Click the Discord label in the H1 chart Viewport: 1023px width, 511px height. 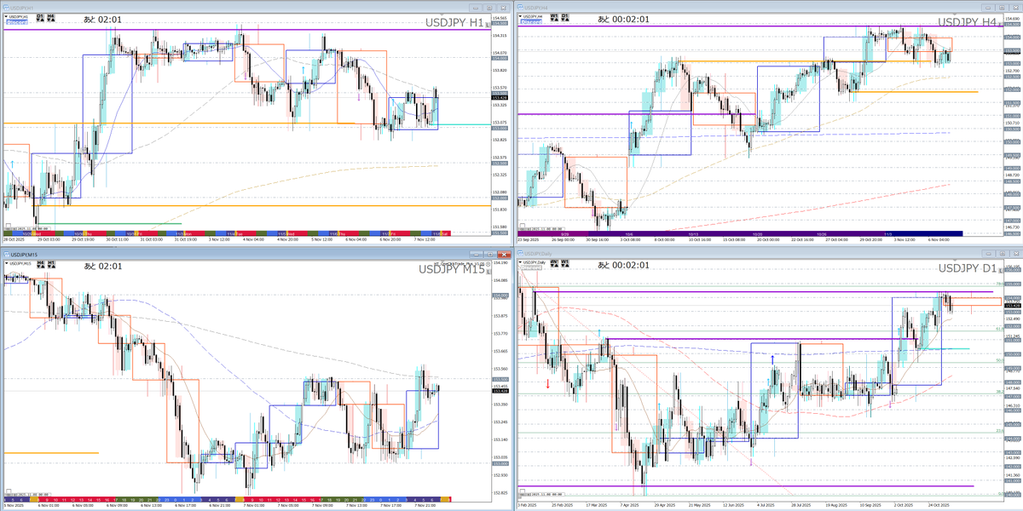coord(17,22)
